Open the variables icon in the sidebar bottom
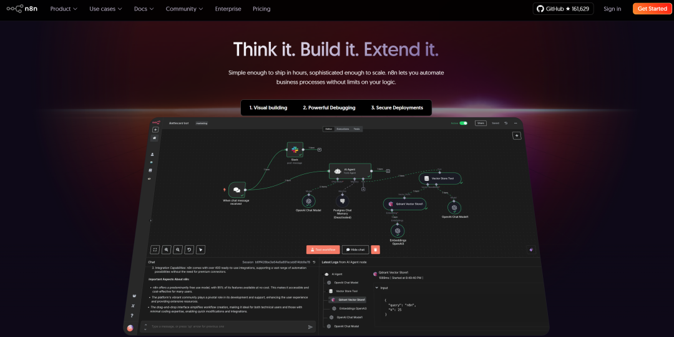The image size is (674, 337). pos(134,306)
